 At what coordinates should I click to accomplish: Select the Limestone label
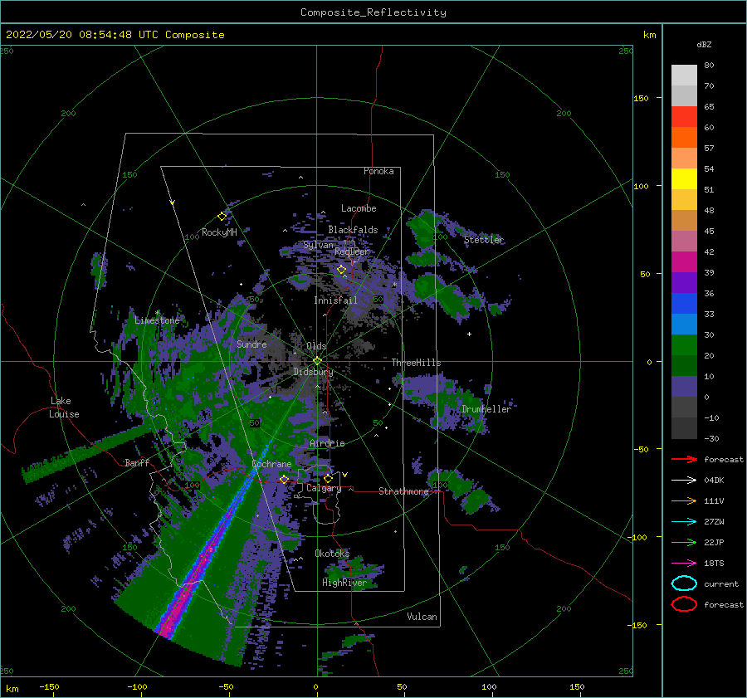pos(157,320)
